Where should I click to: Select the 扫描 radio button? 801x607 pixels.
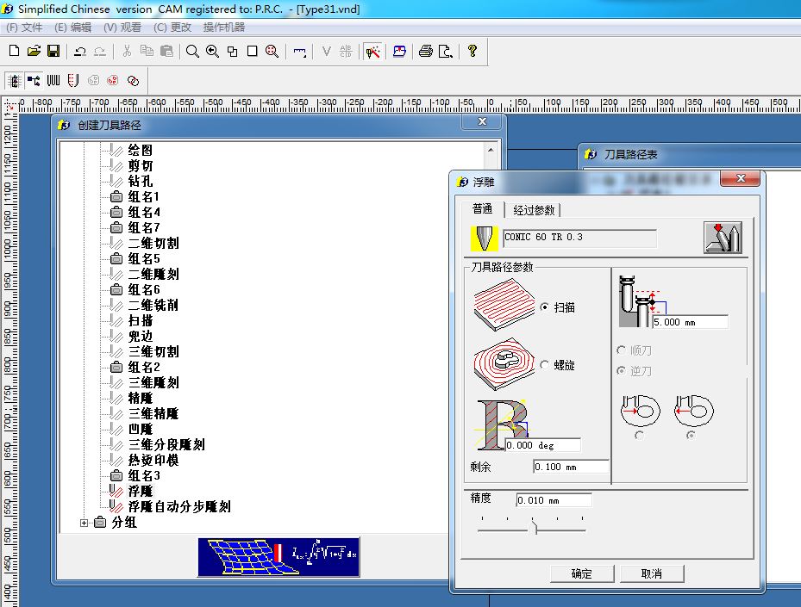tap(545, 307)
